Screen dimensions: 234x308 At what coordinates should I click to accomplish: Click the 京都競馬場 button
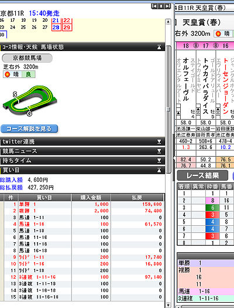point(27,58)
